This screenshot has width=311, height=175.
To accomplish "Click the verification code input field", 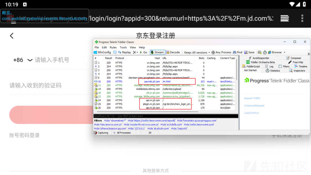I will click(x=35, y=85).
